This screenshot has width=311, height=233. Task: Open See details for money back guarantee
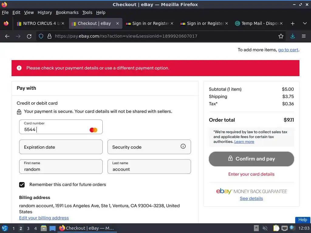[x=251, y=198]
